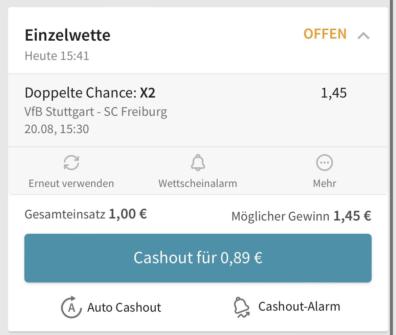This screenshot has height=335, width=396.
Task: Select the Auto Cashout text label
Action: (124, 308)
